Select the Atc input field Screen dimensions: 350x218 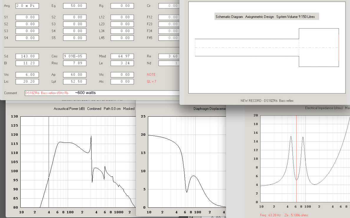[x=122, y=81]
